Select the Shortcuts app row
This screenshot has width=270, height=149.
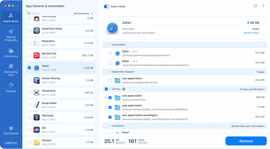(61, 117)
